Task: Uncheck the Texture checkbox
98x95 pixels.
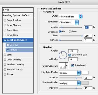Action: (x=8, y=50)
